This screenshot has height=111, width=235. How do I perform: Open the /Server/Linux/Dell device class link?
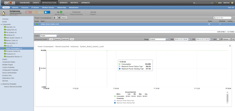tap(16, 13)
